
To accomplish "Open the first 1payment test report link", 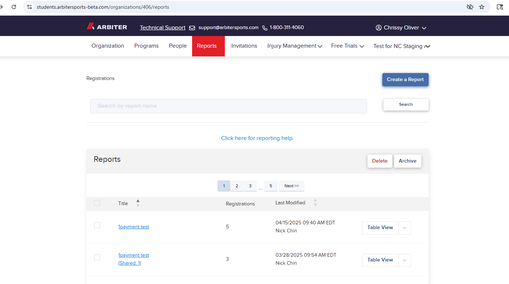I will pos(134,227).
